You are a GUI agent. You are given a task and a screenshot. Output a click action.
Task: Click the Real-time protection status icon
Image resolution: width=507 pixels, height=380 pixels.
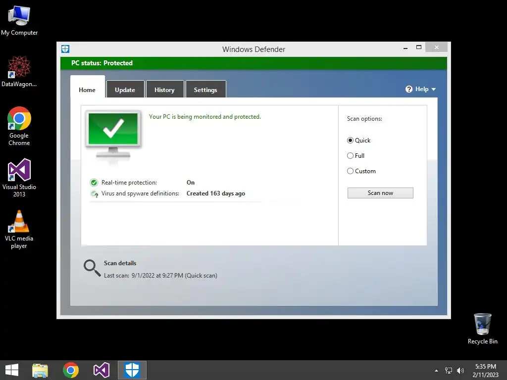coord(94,183)
